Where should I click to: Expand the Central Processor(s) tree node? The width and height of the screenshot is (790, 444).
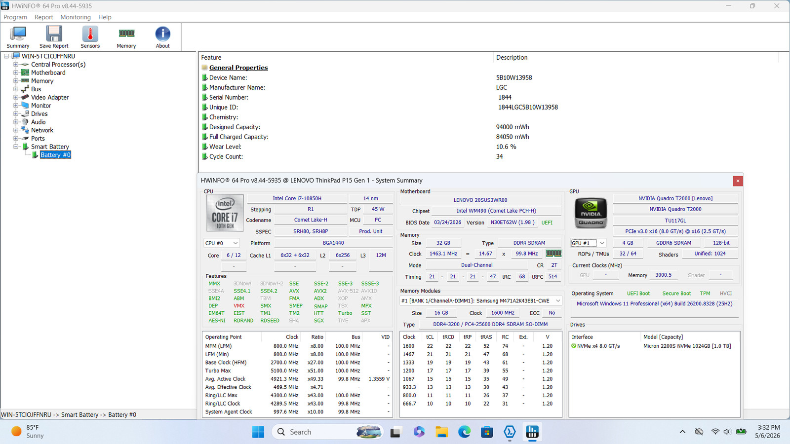point(16,65)
